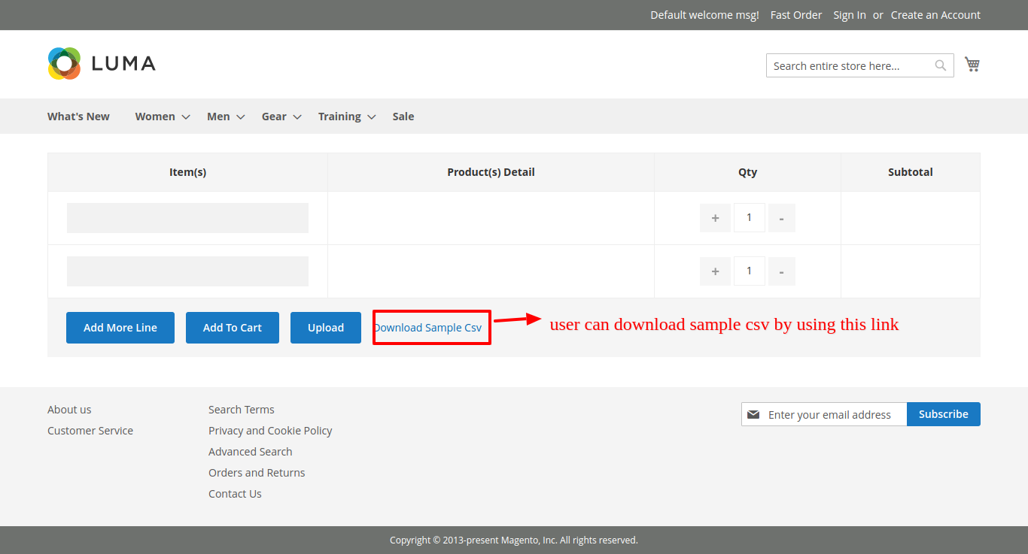Click the first row quantity field

pos(750,218)
